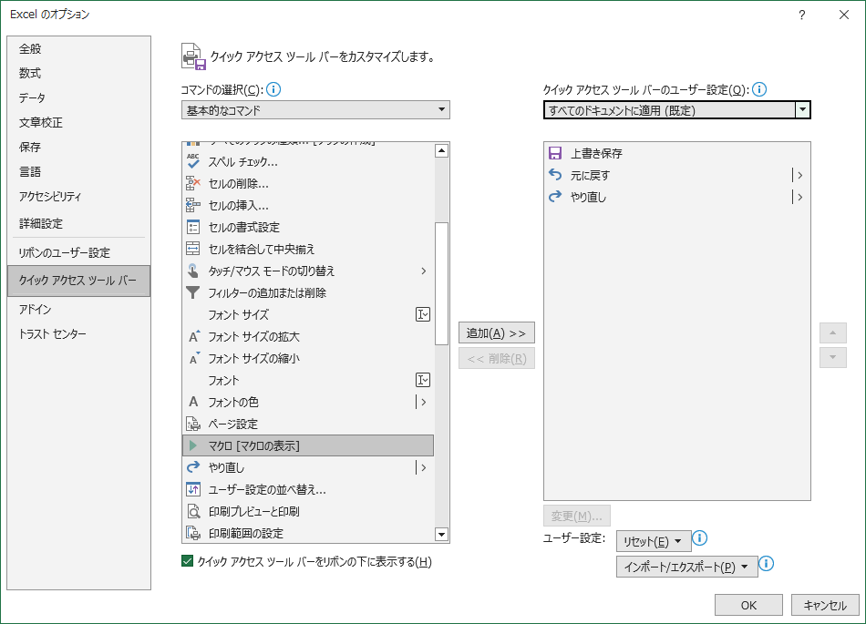Screen dimensions: 866x624
Task: Select the クイック アクセス ツール バー category
Action: (78, 281)
